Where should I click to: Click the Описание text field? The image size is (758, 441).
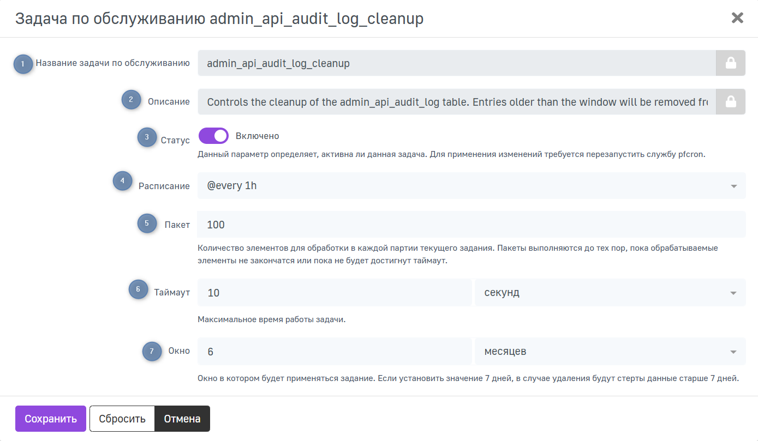456,102
